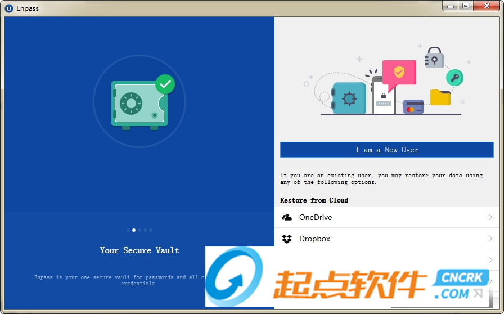Image resolution: width=504 pixels, height=314 pixels.
Task: Click the green safe vault illustration
Action: click(139, 105)
